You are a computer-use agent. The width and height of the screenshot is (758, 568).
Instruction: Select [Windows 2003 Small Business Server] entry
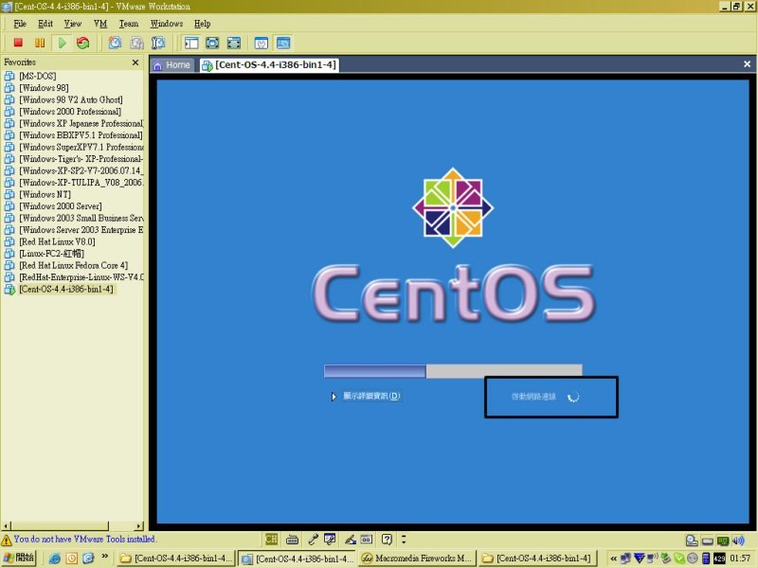pyautogui.click(x=74, y=218)
